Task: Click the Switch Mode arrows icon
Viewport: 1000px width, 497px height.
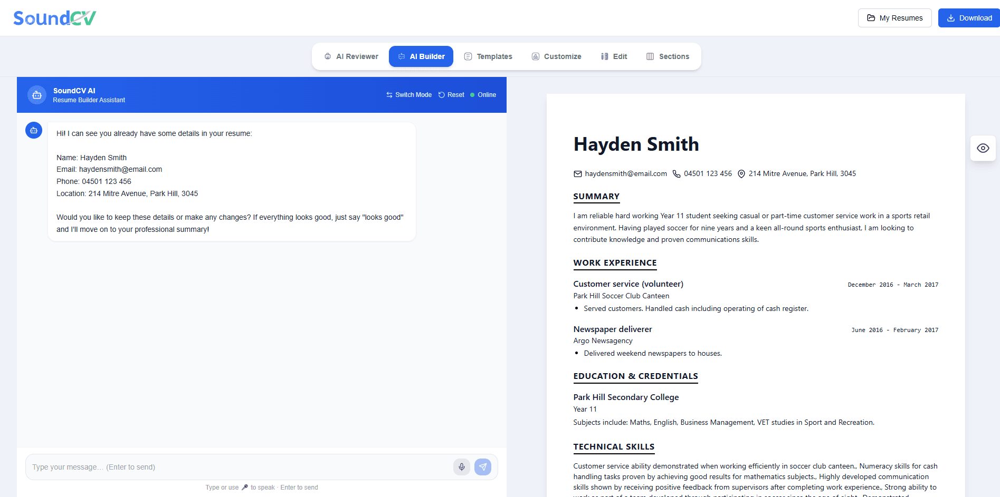Action: point(389,94)
